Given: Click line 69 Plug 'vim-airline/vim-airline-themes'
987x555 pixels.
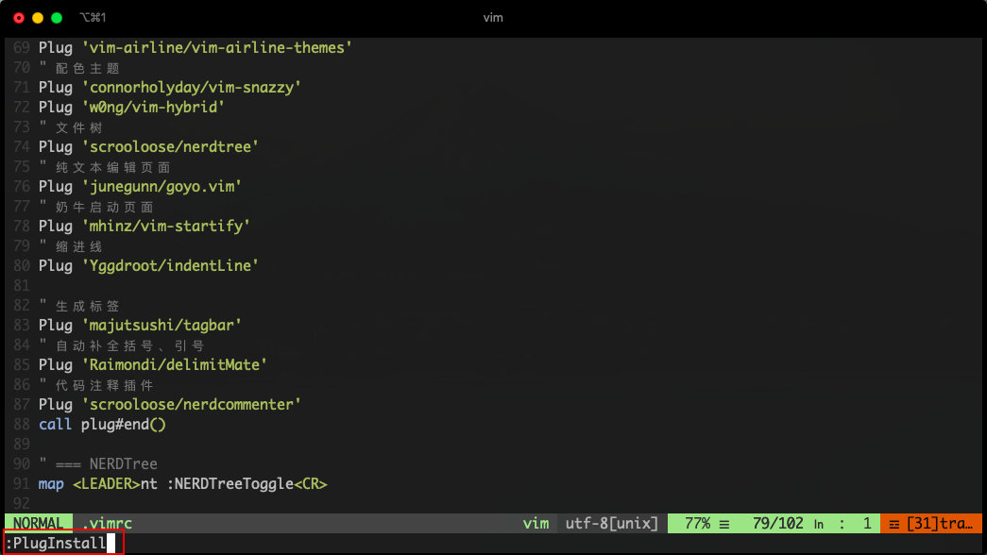Looking at the screenshot, I should 196,48.
